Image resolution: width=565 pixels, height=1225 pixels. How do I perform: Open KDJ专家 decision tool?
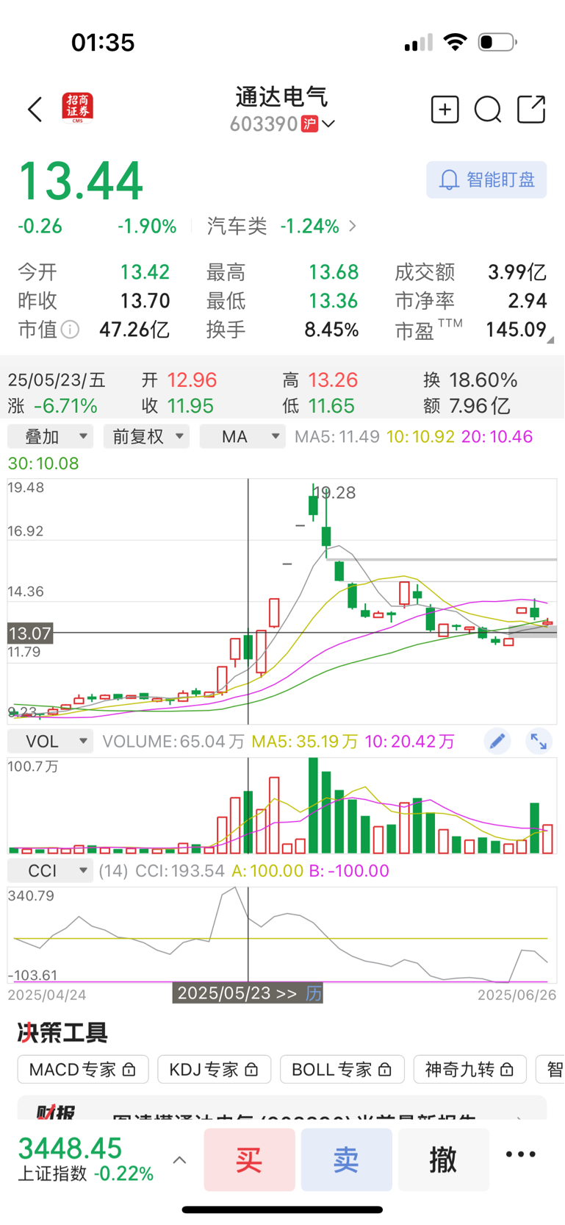point(215,1069)
